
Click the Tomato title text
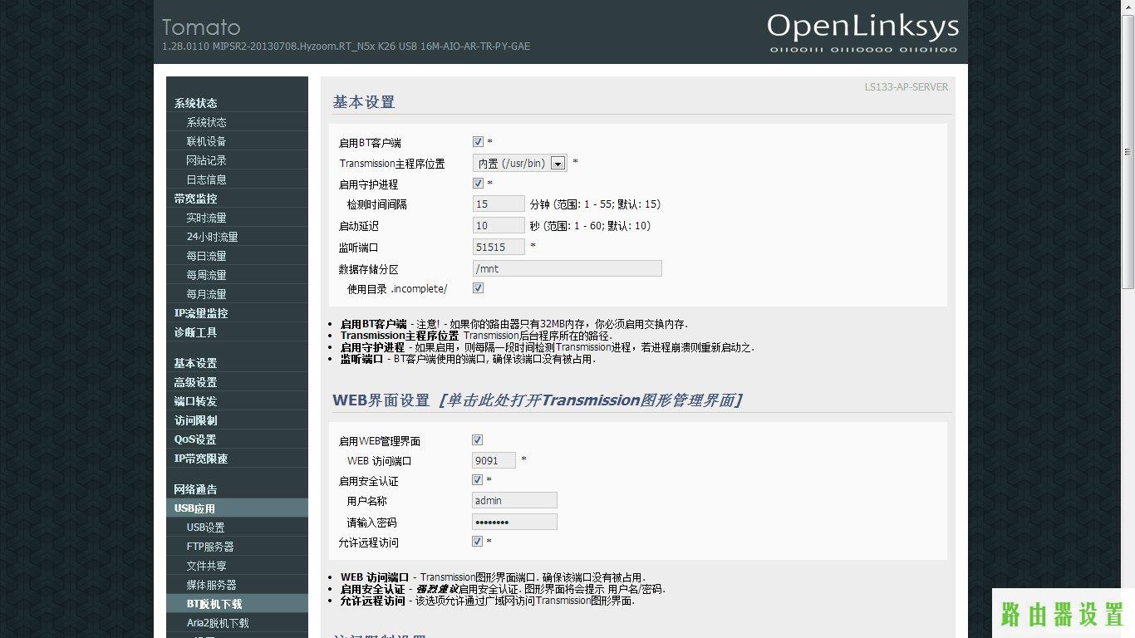coord(201,27)
